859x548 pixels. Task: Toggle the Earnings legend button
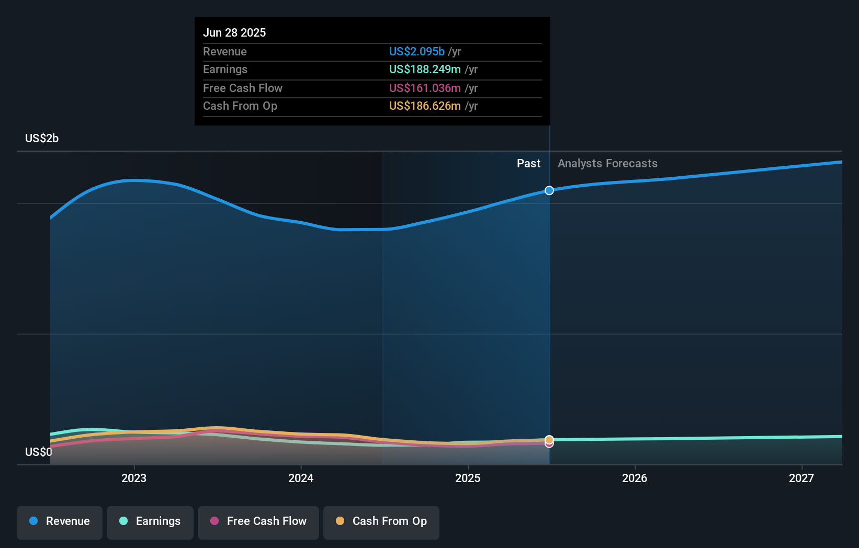click(x=150, y=522)
